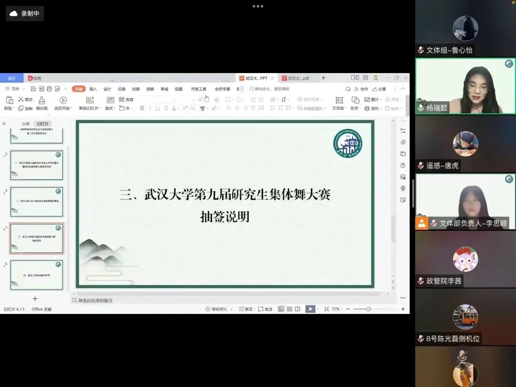Click the slideshow play button in status bar
Viewport: 516px width, 387px height.
coord(311,309)
